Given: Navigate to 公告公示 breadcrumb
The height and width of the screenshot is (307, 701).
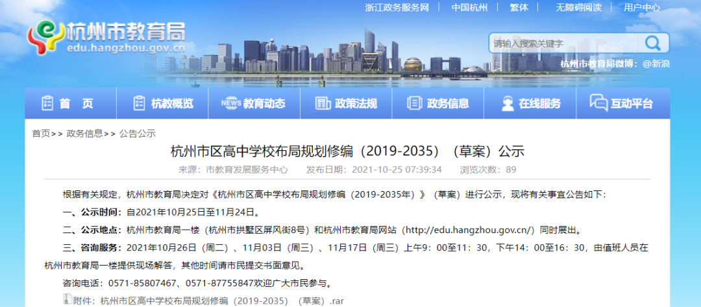Looking at the screenshot, I should (x=137, y=133).
